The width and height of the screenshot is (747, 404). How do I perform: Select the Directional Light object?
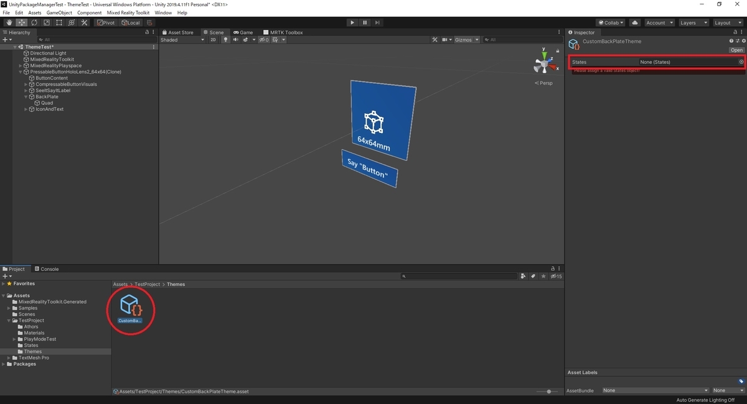49,53
